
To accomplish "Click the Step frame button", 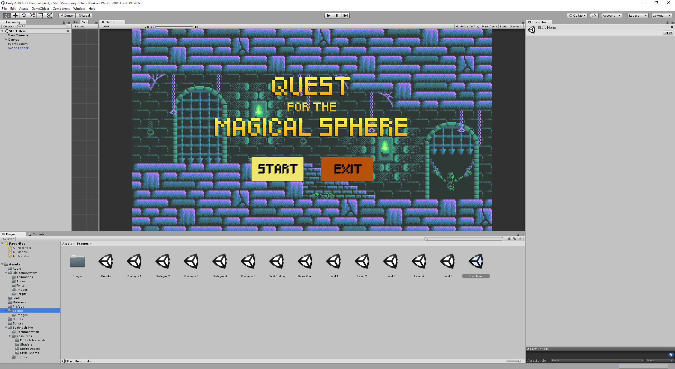I will pyautogui.click(x=345, y=16).
